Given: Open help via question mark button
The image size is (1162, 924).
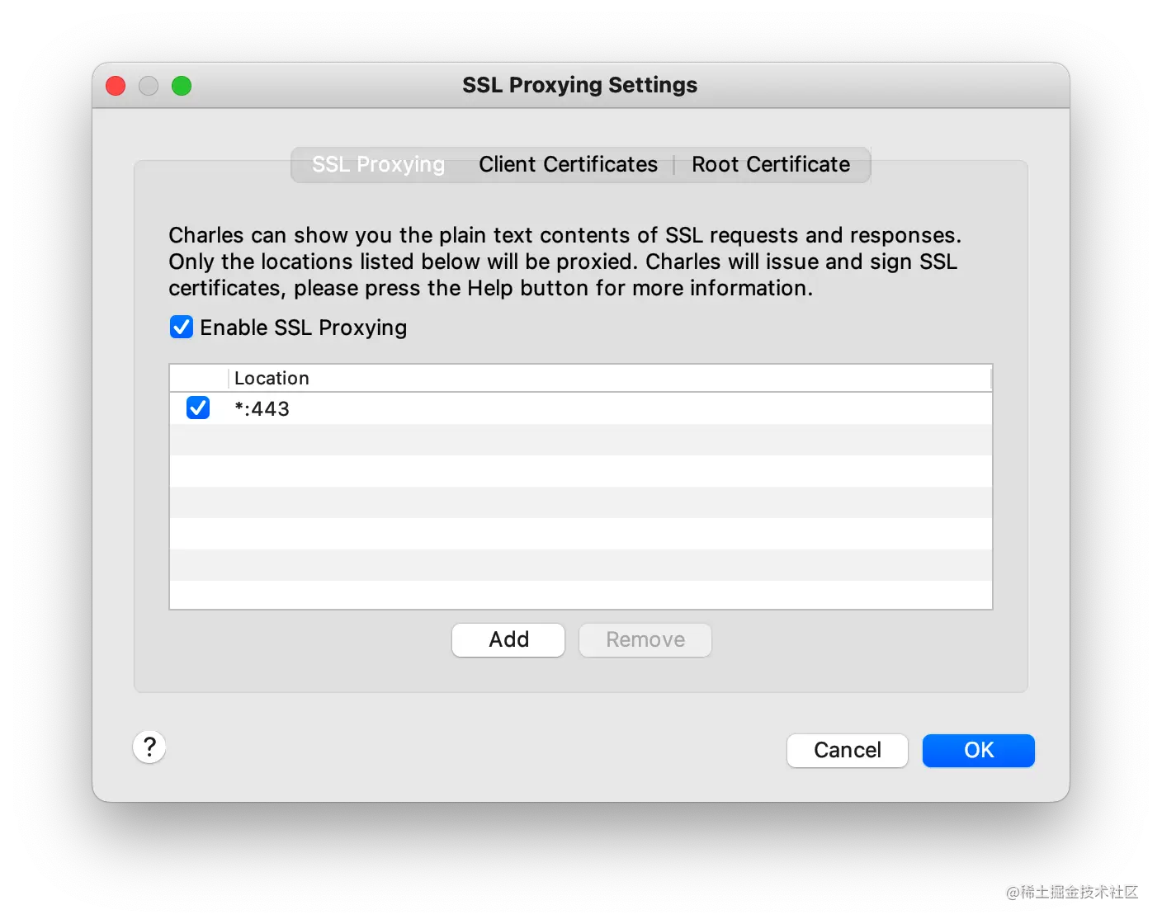Looking at the screenshot, I should [149, 747].
